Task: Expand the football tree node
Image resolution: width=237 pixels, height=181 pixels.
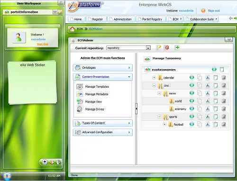Action: click(164, 125)
